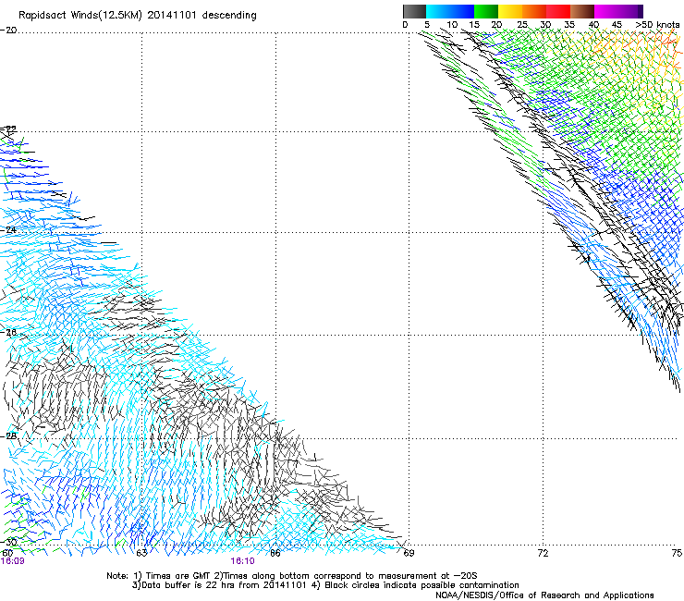Click the '40' knots legend tick label
The height and width of the screenshot is (601, 684).
pos(593,25)
